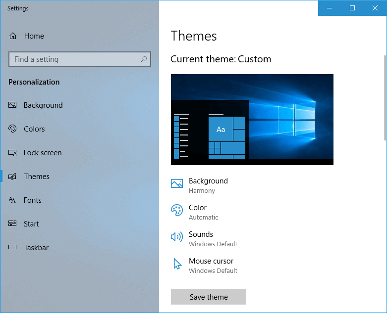The width and height of the screenshot is (387, 313).
Task: Open Sounds setting Windows Default
Action: tap(204, 239)
